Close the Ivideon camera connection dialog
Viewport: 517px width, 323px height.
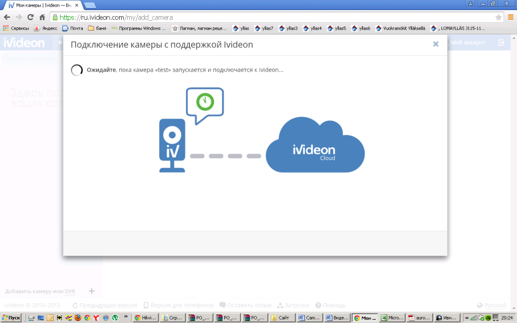pyautogui.click(x=436, y=44)
